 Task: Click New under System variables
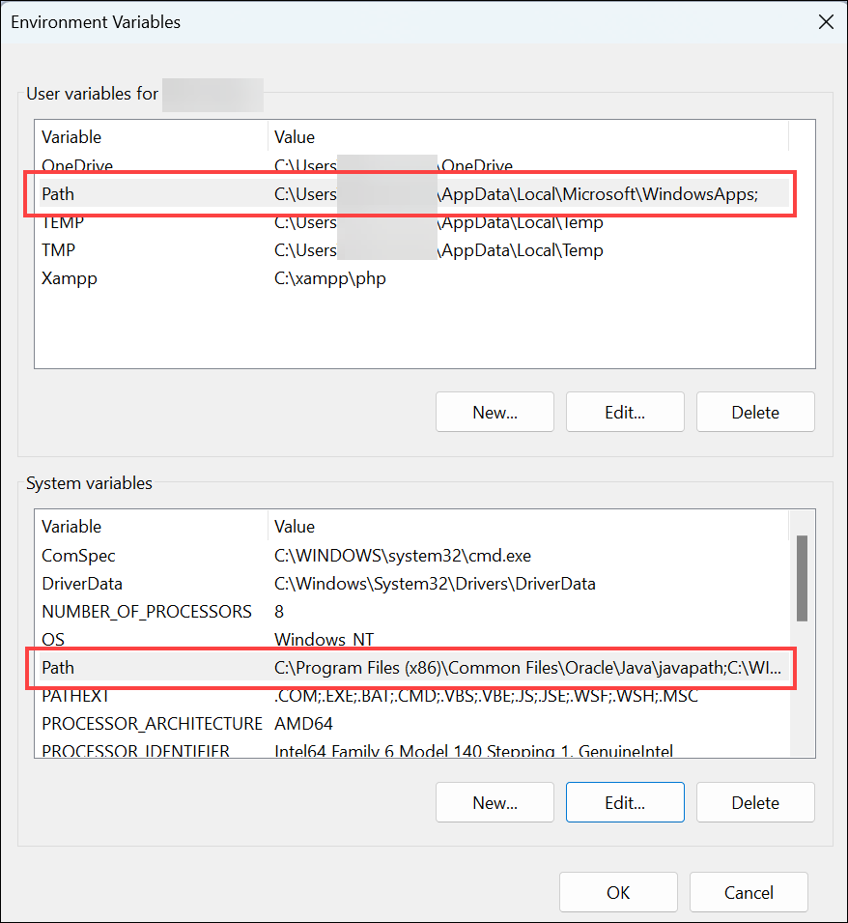coord(495,802)
